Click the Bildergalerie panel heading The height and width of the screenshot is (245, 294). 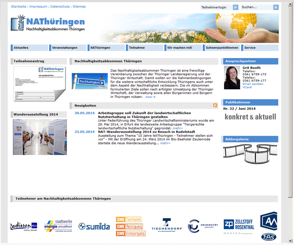click(250, 139)
